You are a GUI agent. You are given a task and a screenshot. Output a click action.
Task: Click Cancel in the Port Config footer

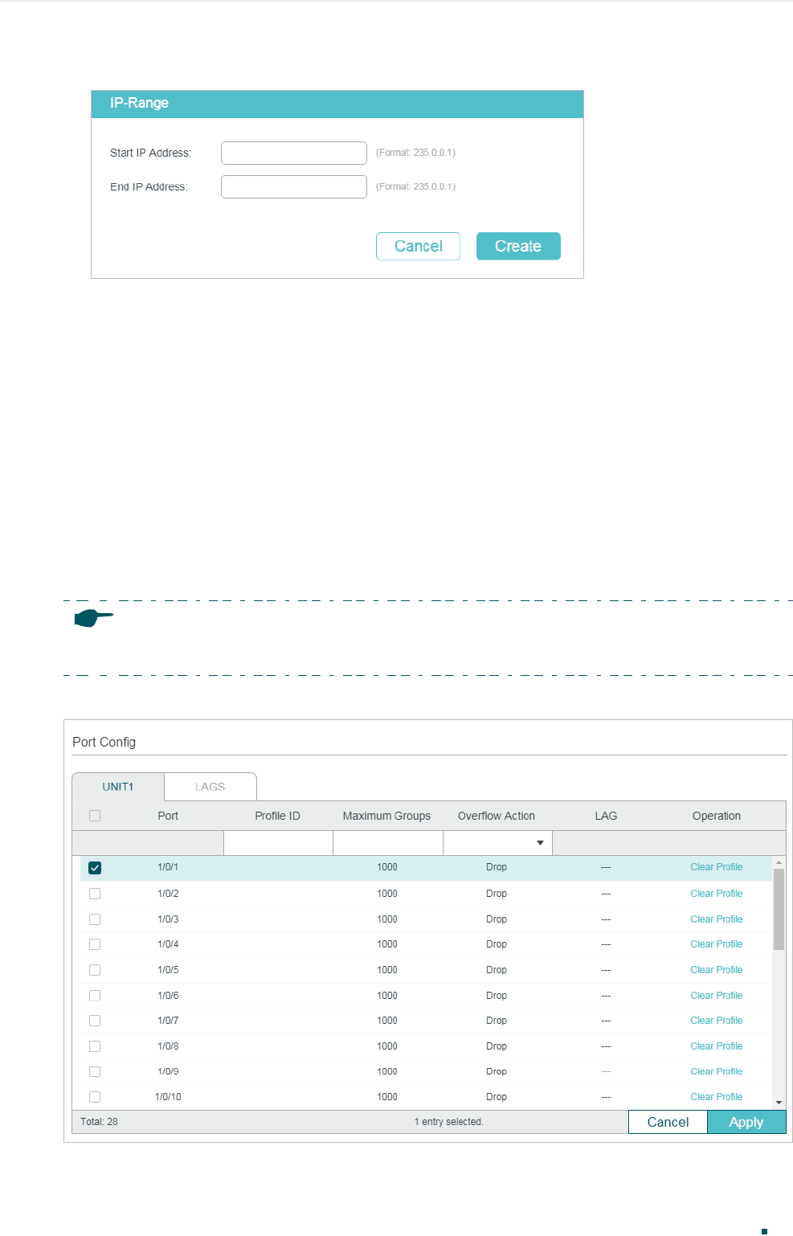click(668, 1122)
